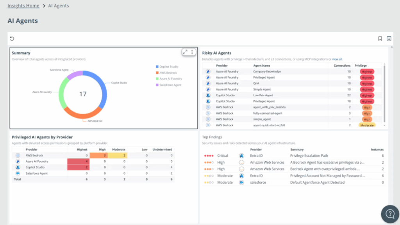Toggle Salesforce Agent legend entry
Screen dimensions: 400x225
[170, 85]
